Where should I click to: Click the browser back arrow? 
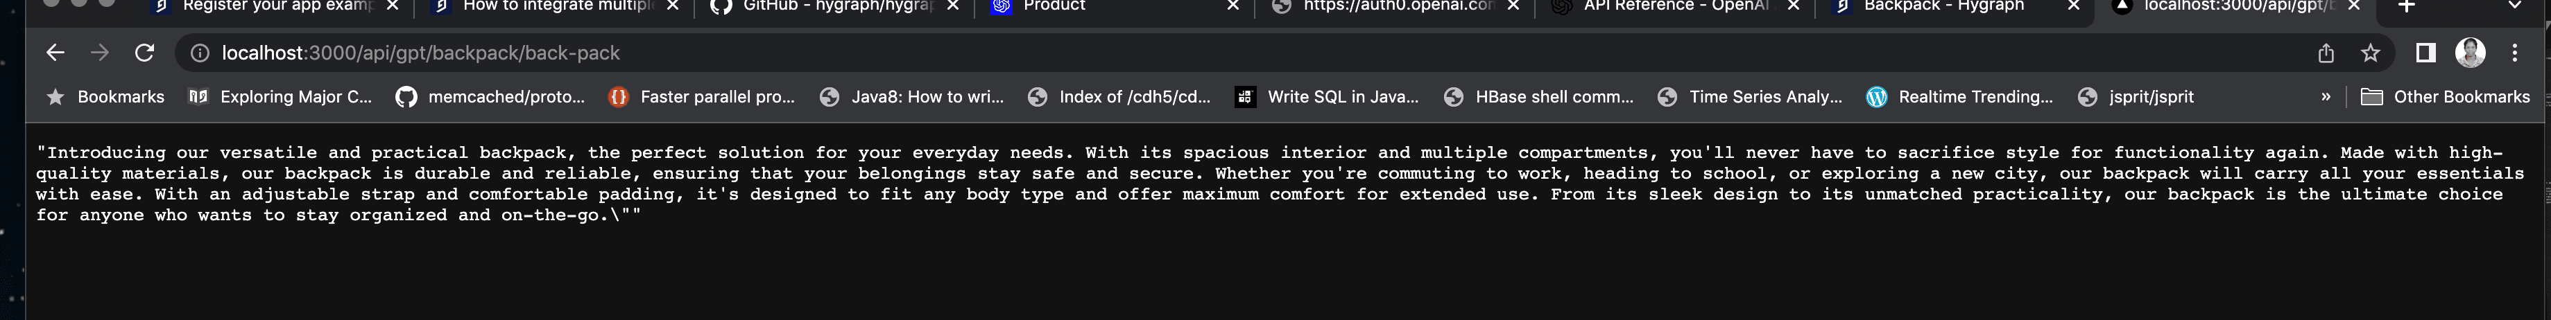pyautogui.click(x=55, y=53)
